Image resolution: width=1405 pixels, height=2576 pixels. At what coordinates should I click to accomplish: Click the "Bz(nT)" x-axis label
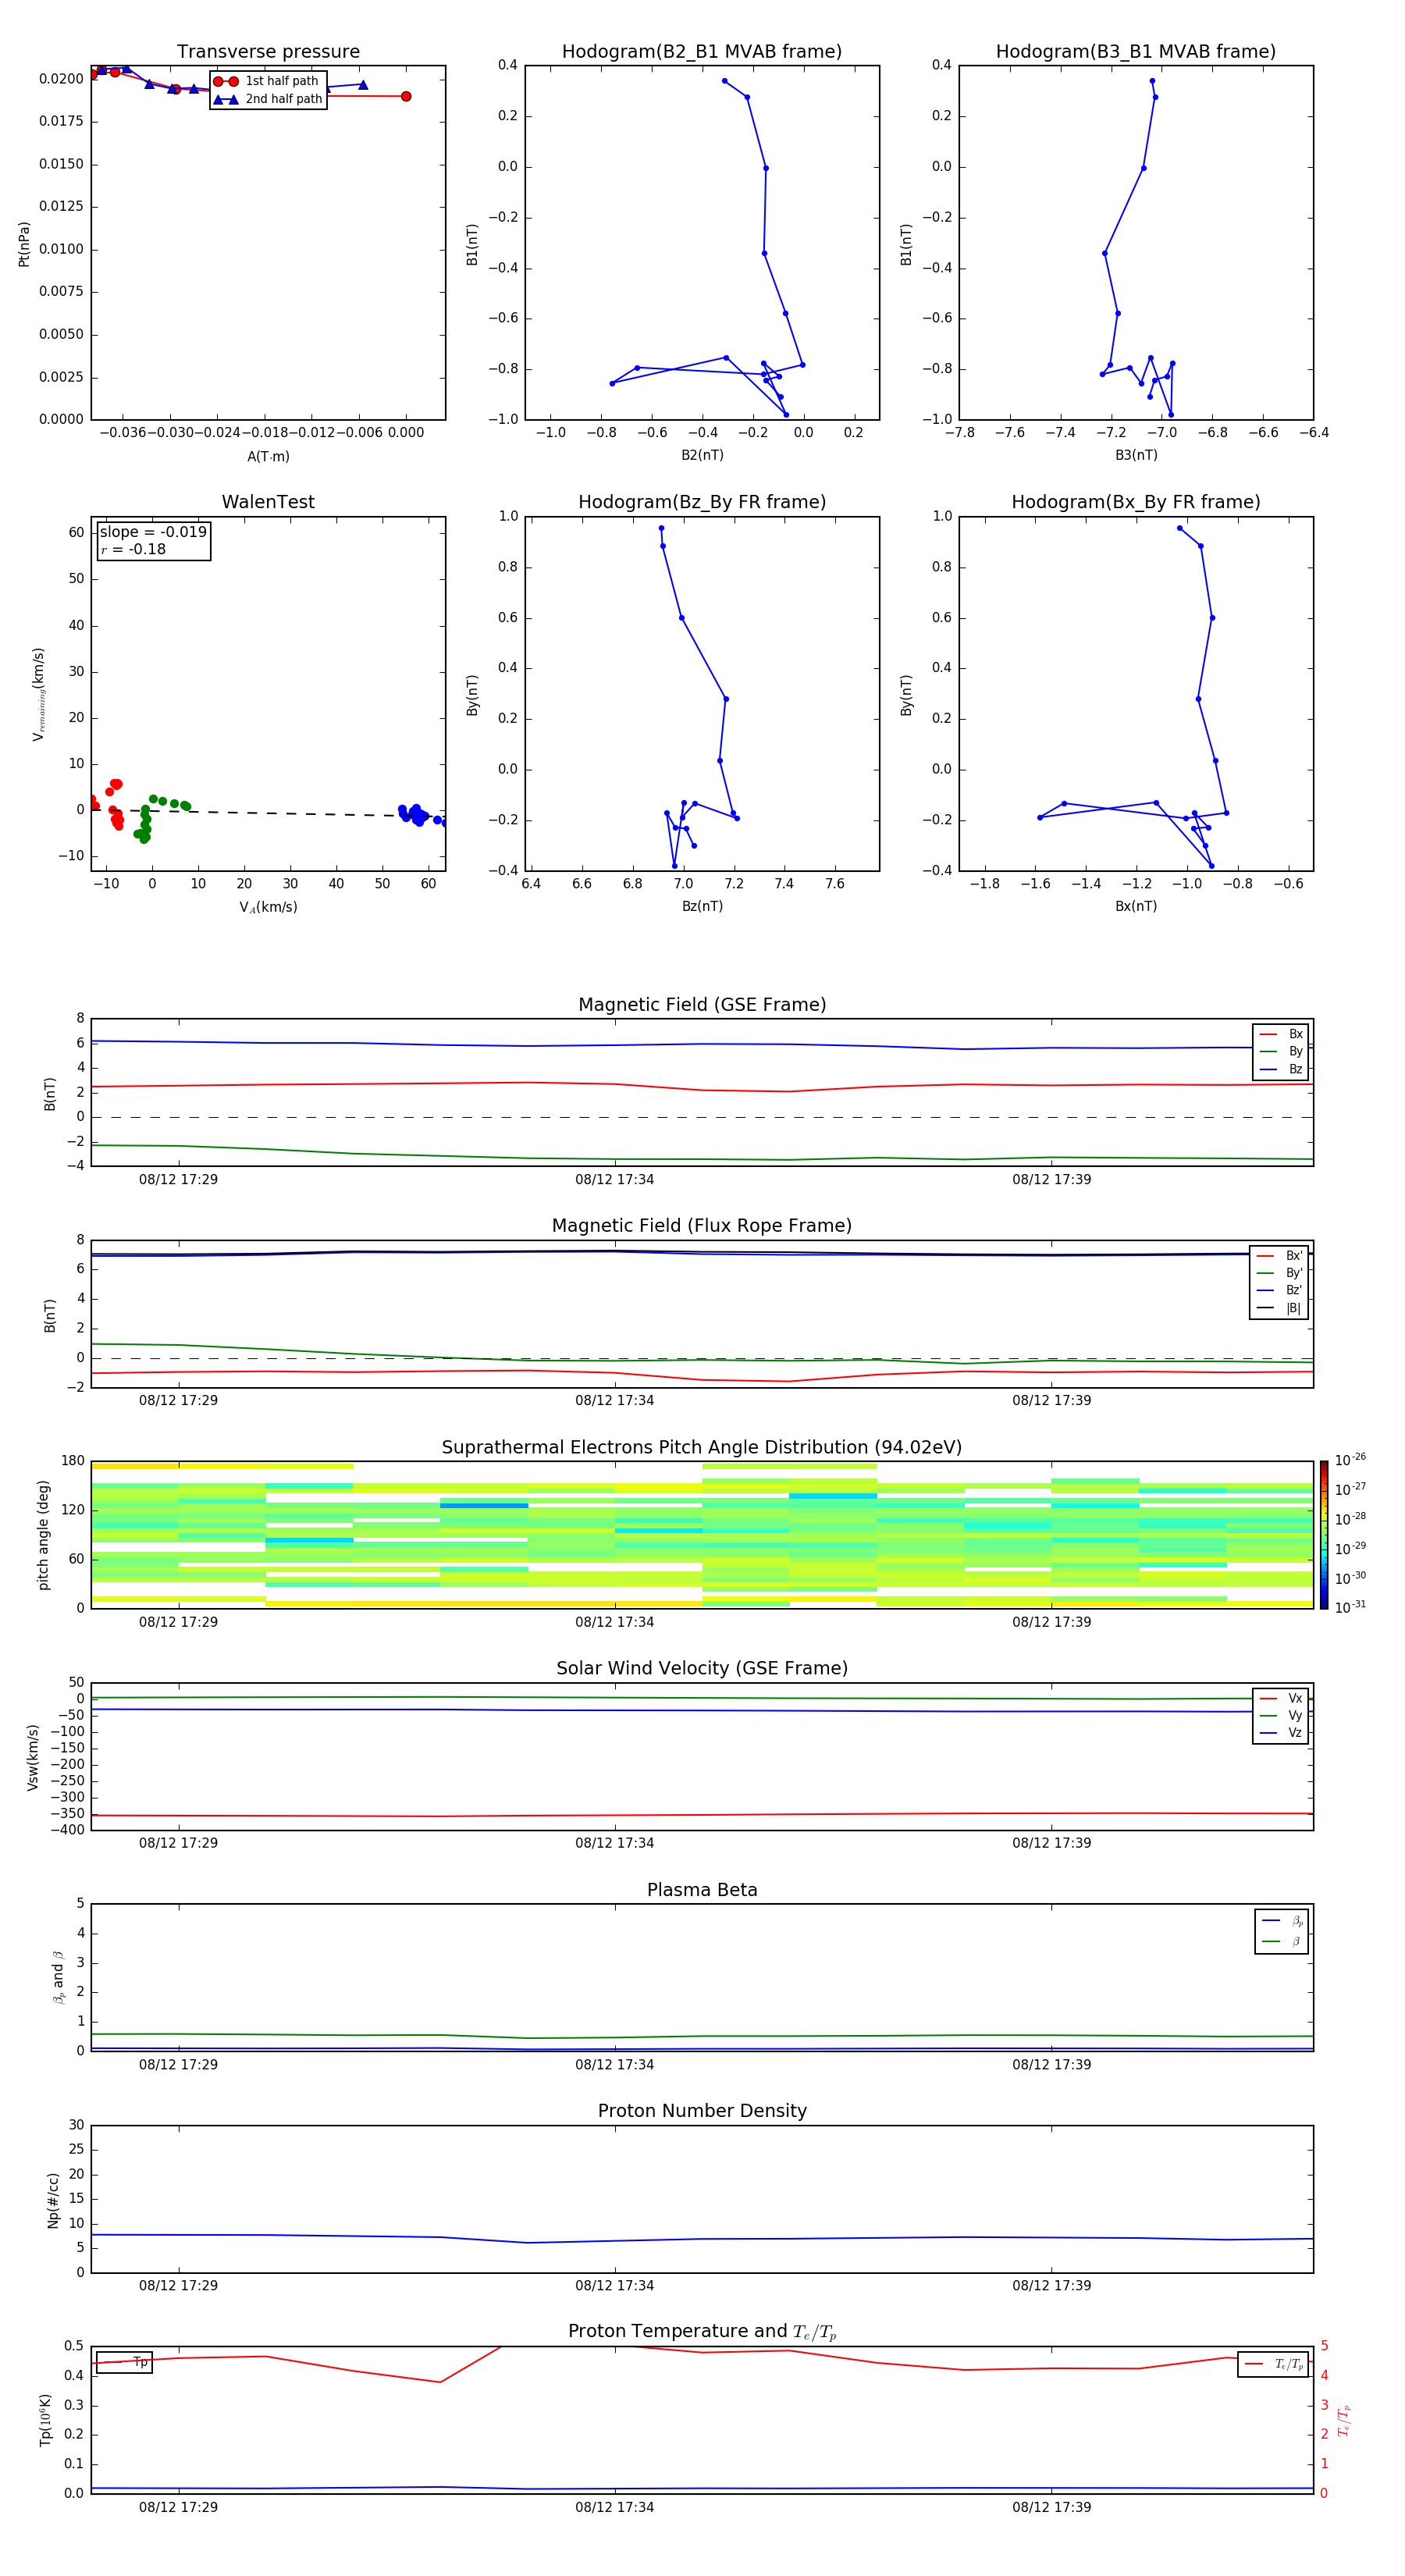702,906
